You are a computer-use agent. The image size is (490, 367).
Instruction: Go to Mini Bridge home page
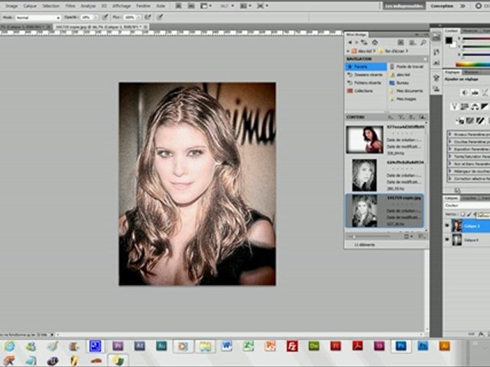375,42
